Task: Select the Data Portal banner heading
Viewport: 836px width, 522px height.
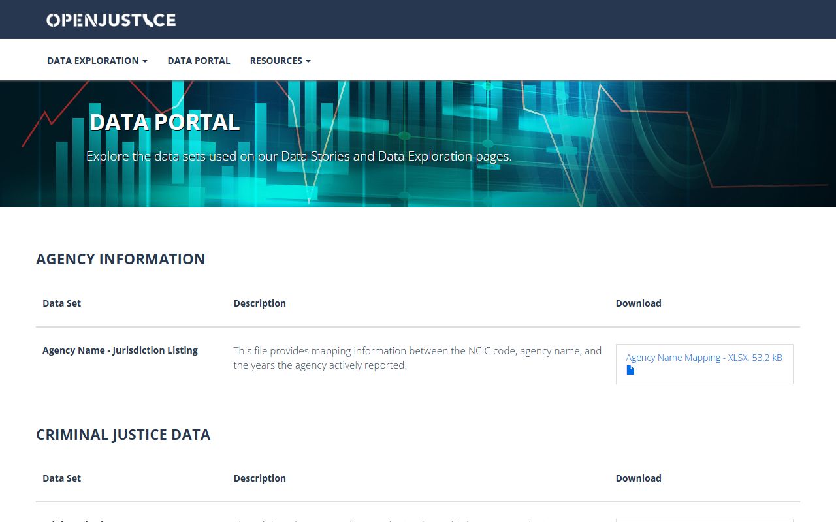Action: click(165, 122)
